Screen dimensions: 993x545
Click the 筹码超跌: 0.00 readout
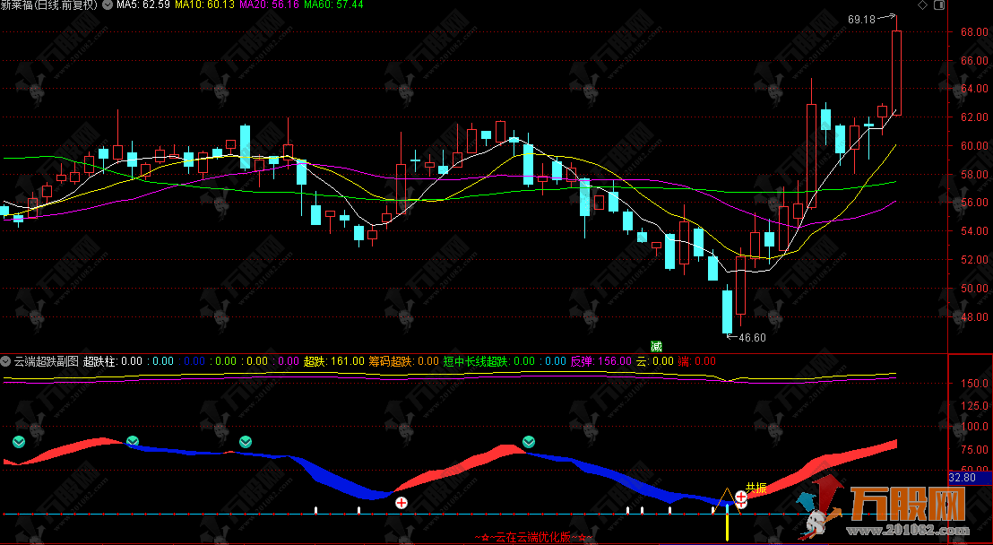click(404, 361)
